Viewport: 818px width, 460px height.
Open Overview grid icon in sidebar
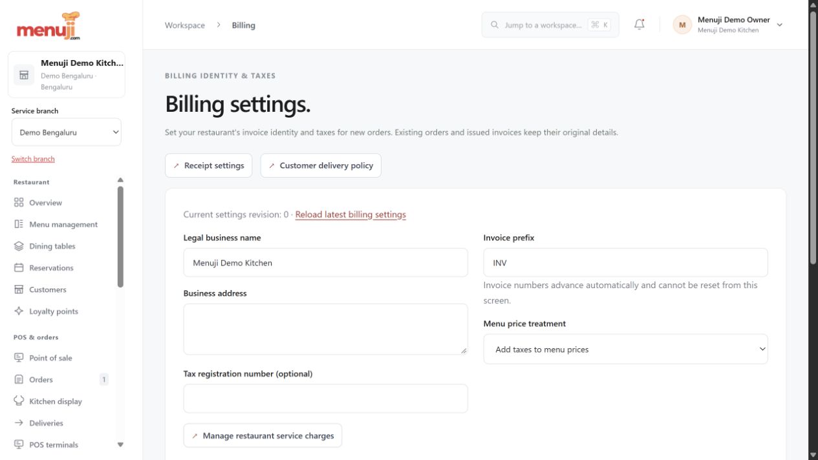point(19,202)
